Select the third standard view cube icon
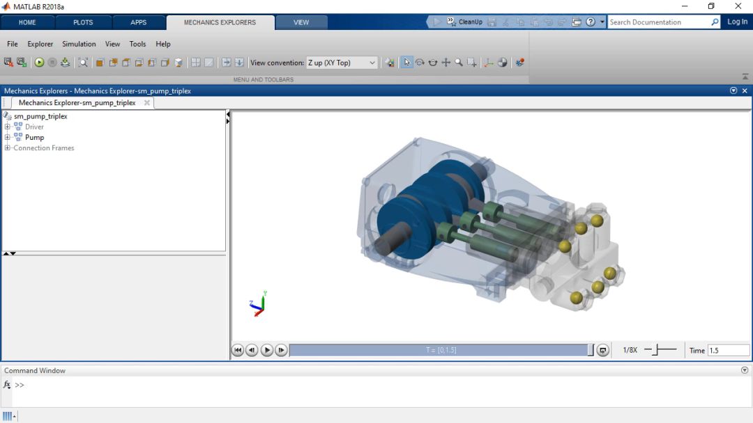This screenshot has height=423, width=753. 126,63
